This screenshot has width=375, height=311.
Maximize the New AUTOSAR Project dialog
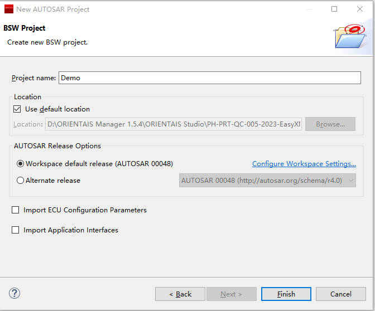click(x=334, y=9)
